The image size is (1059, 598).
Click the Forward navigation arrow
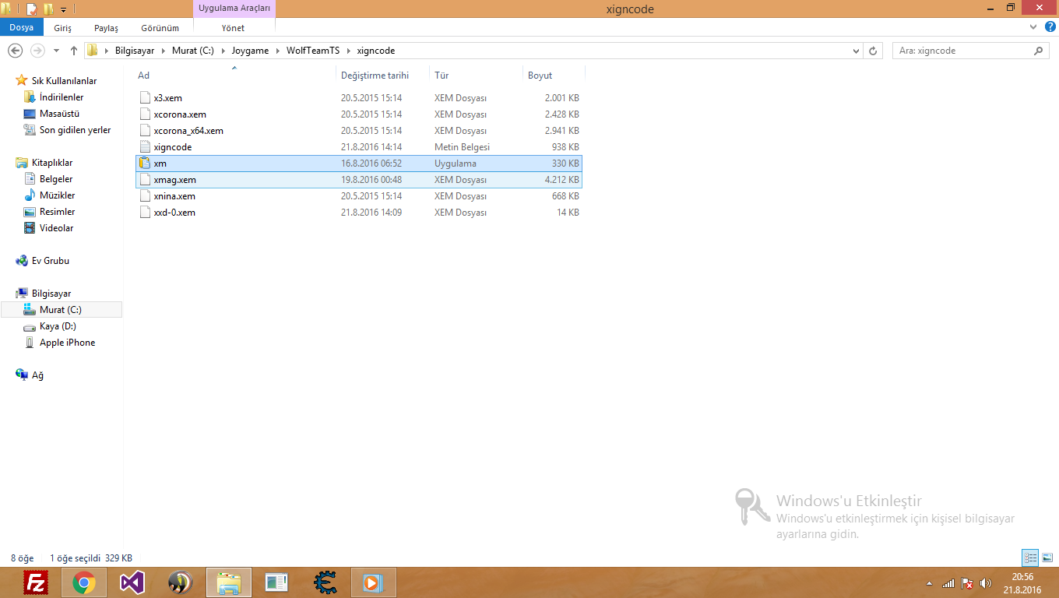37,51
